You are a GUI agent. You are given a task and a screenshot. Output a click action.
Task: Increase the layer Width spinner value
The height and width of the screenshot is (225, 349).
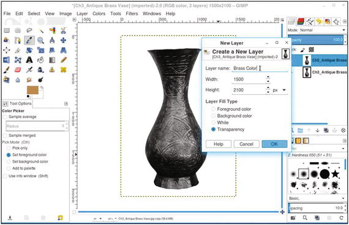(x=268, y=78)
